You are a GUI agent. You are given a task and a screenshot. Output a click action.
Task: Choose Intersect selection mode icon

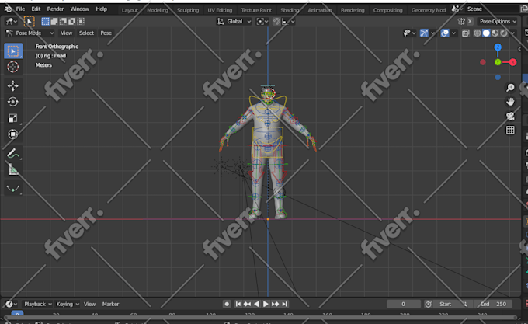[81, 22]
